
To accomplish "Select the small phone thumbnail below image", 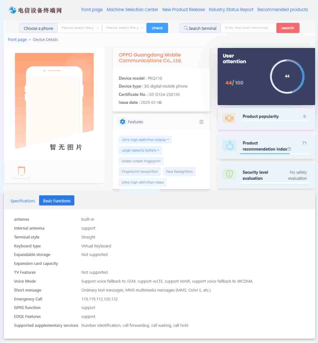I will [22, 171].
